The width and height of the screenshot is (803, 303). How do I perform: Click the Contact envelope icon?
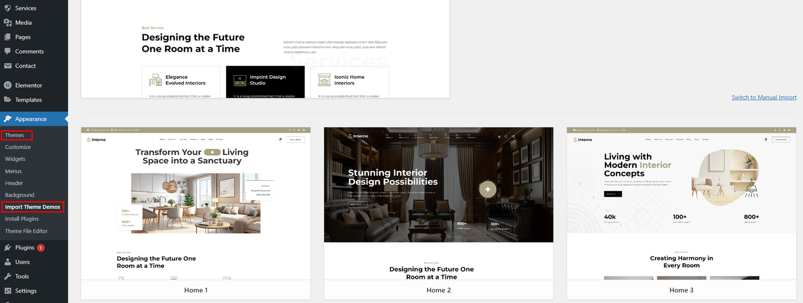[x=8, y=66]
